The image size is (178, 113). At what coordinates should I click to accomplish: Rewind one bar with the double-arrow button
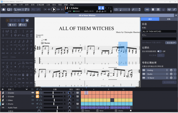coord(49,9)
